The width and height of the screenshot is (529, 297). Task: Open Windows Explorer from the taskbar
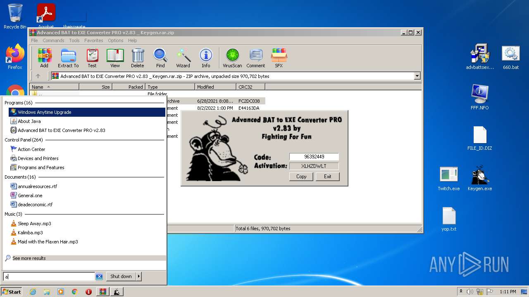(x=47, y=292)
